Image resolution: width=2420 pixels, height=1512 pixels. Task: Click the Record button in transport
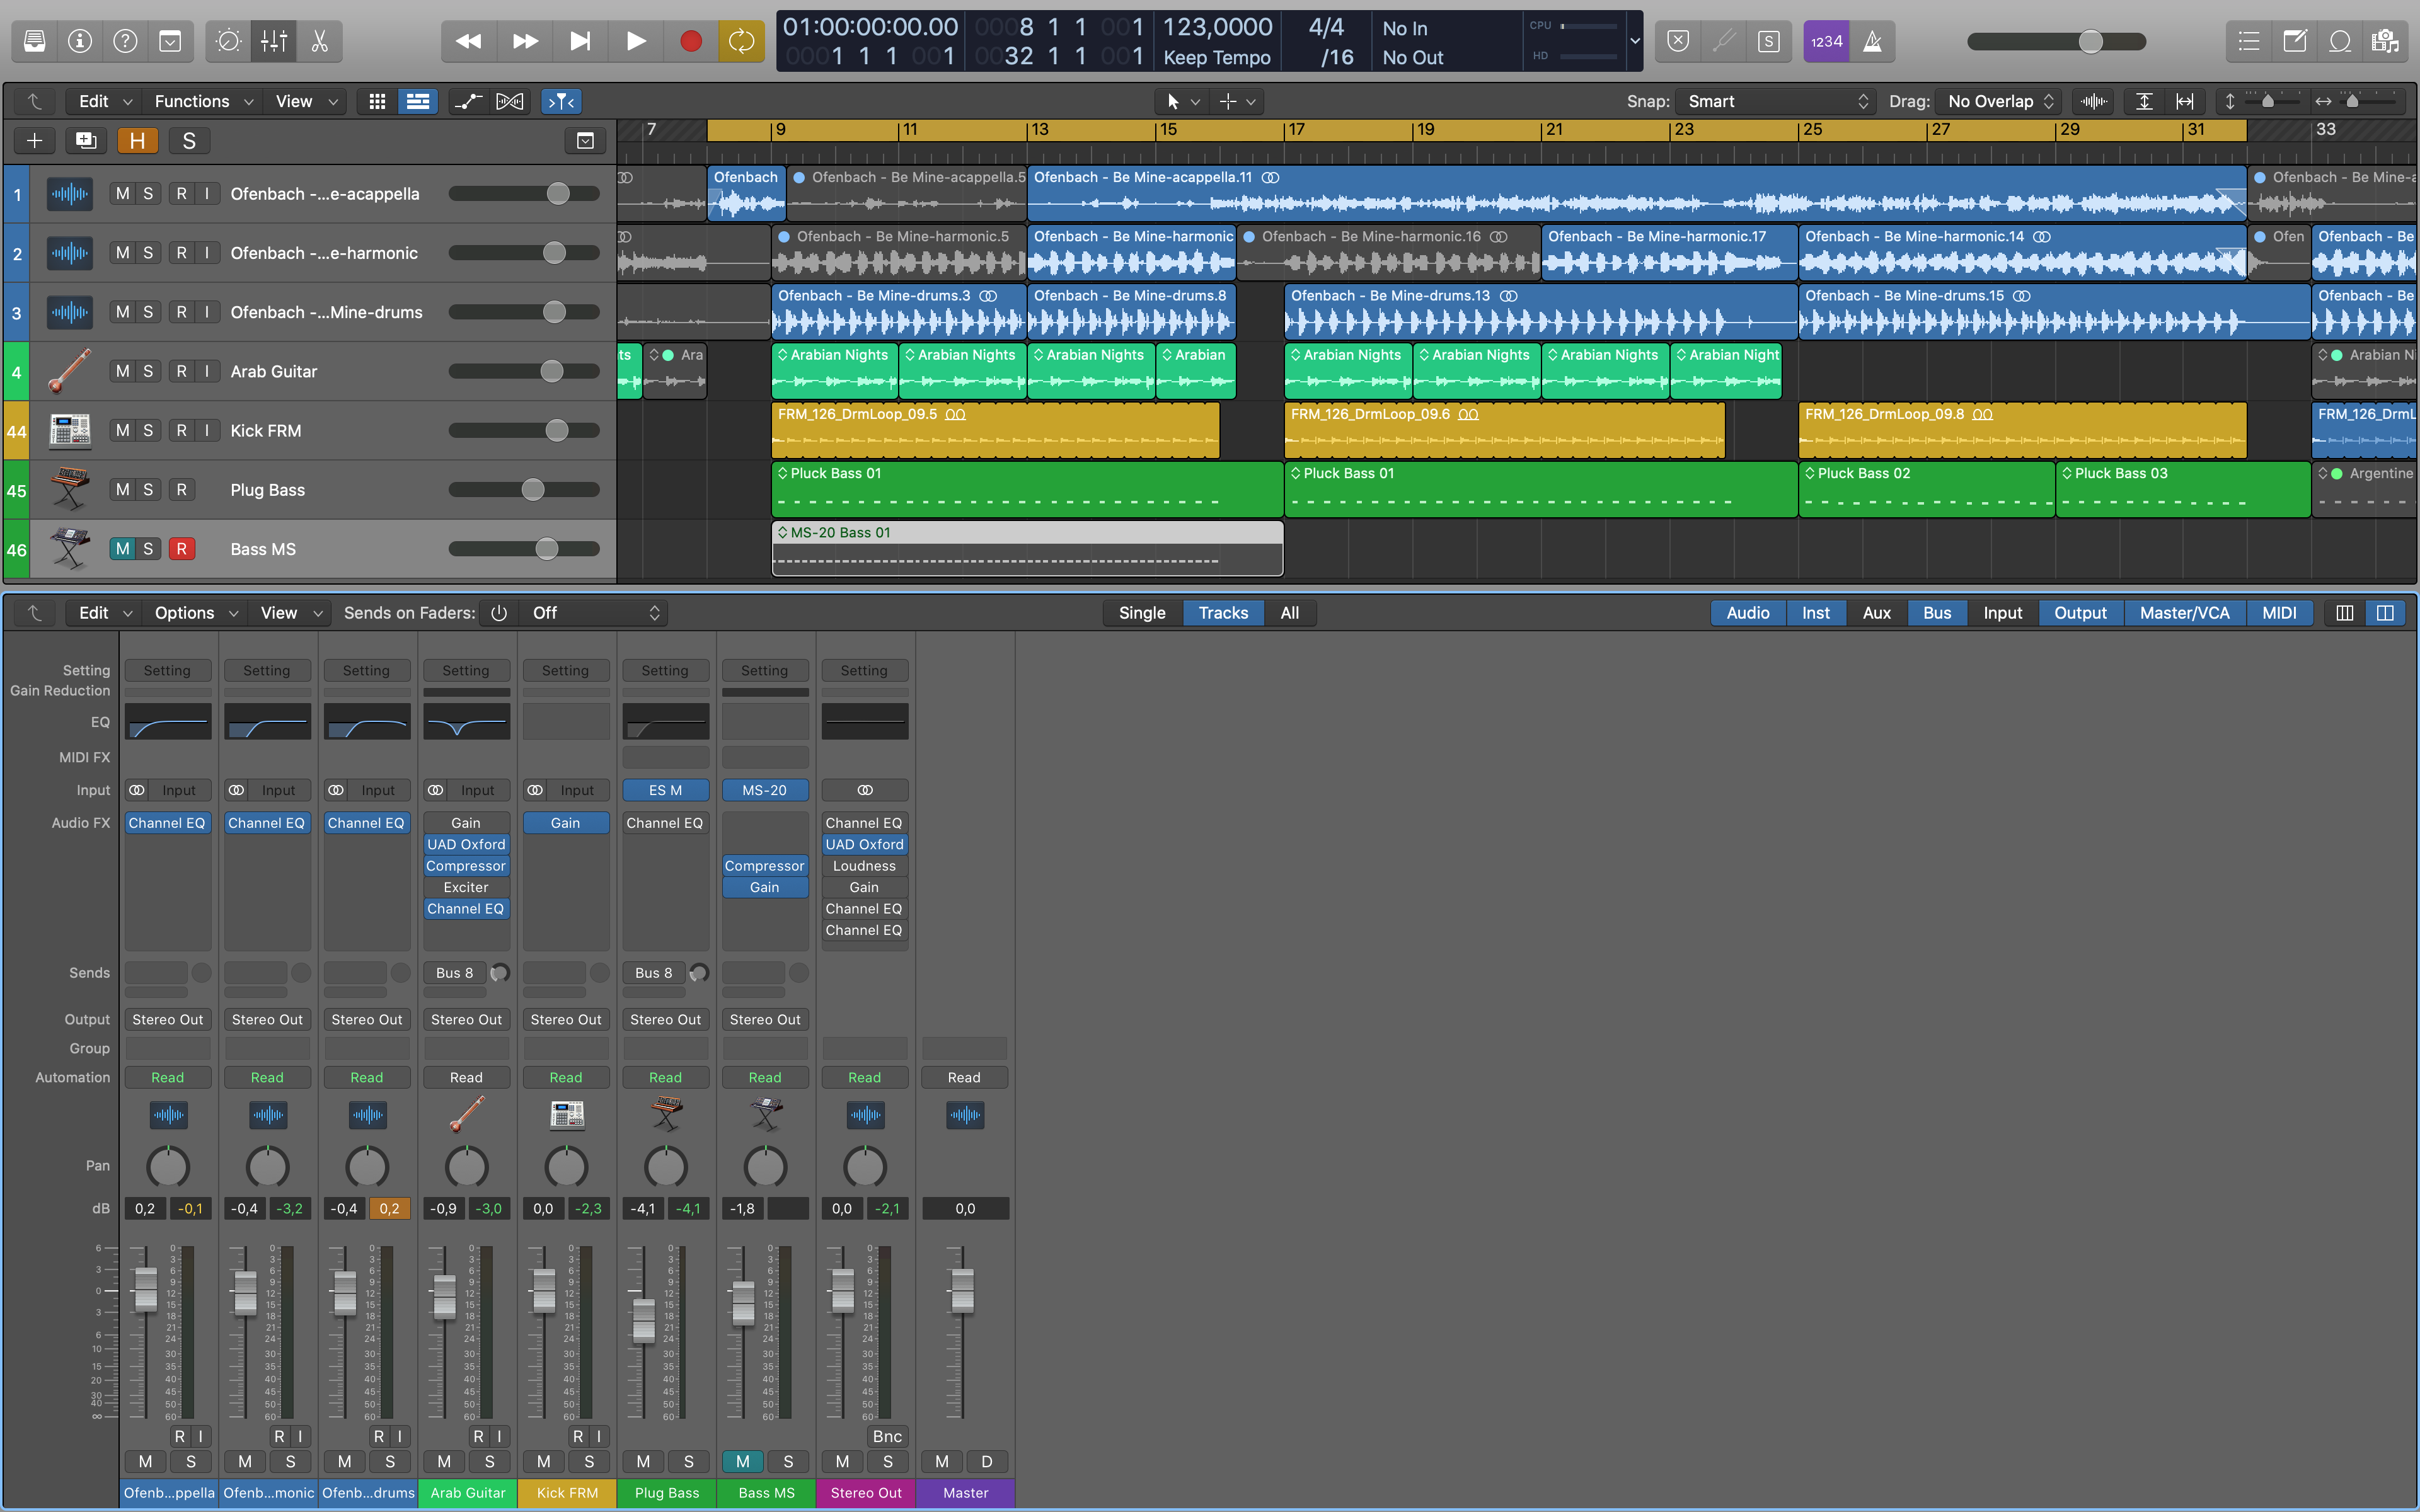point(690,41)
